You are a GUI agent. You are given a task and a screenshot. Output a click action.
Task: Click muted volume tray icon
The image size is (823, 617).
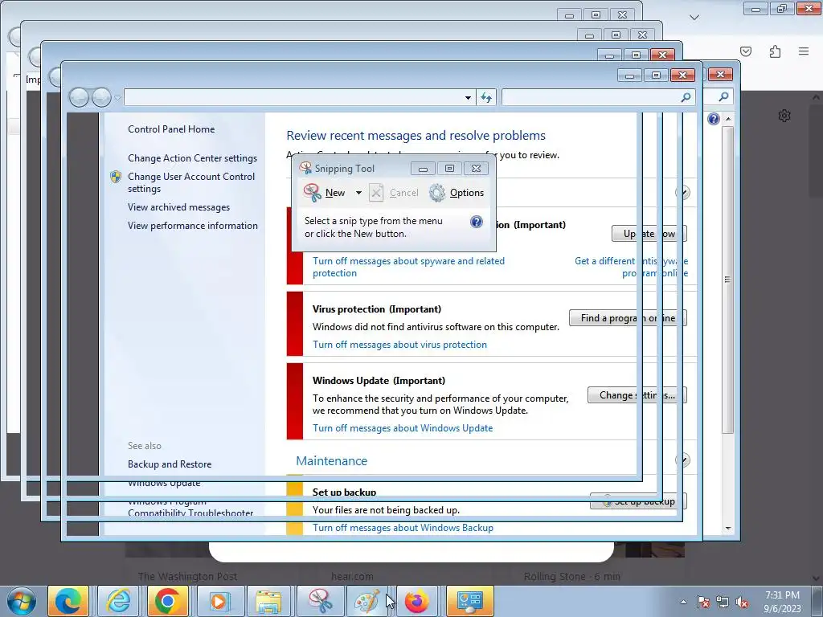pyautogui.click(x=742, y=602)
